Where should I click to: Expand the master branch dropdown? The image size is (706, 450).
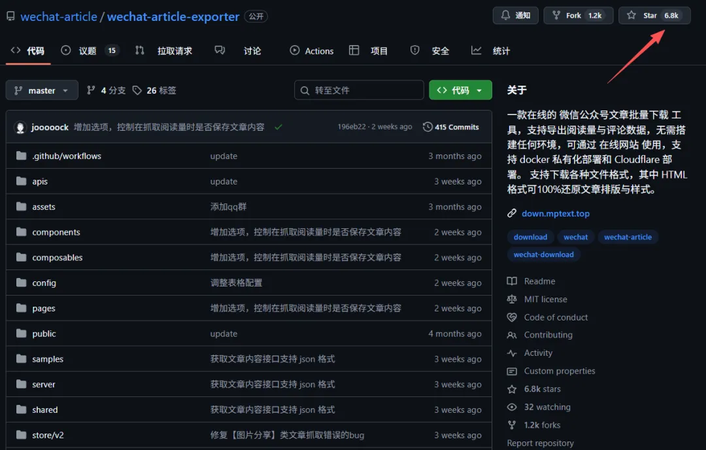point(42,90)
